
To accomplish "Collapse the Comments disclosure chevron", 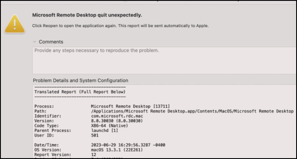I will [x=34, y=42].
